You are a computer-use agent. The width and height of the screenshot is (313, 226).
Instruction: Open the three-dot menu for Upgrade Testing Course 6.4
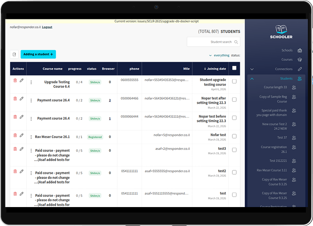coord(31,82)
